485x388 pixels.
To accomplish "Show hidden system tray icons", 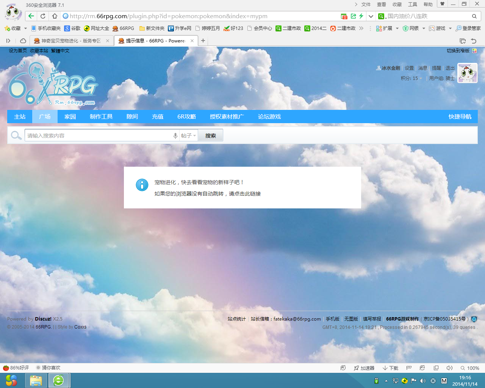I will click(386, 381).
